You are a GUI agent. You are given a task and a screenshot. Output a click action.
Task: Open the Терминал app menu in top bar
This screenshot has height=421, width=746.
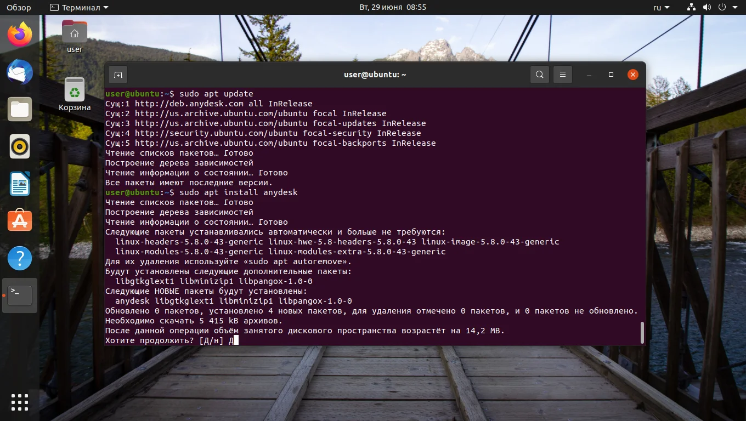(79, 8)
